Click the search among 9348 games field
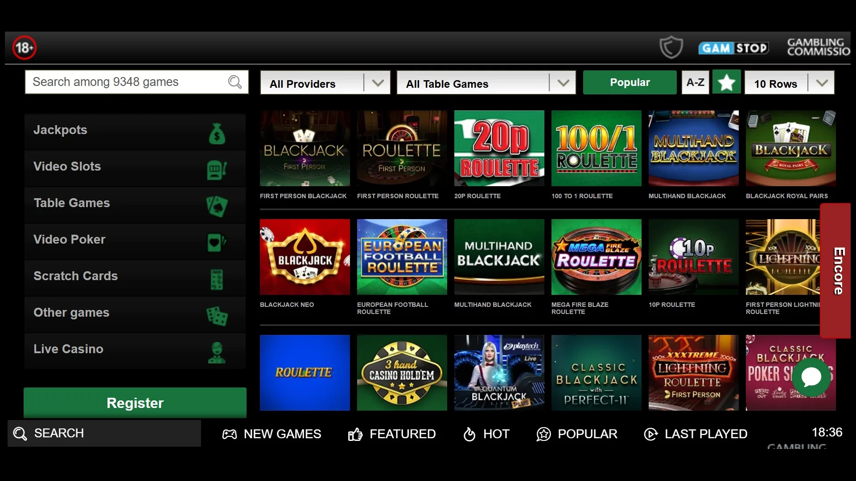The width and height of the screenshot is (856, 481). 136,82
